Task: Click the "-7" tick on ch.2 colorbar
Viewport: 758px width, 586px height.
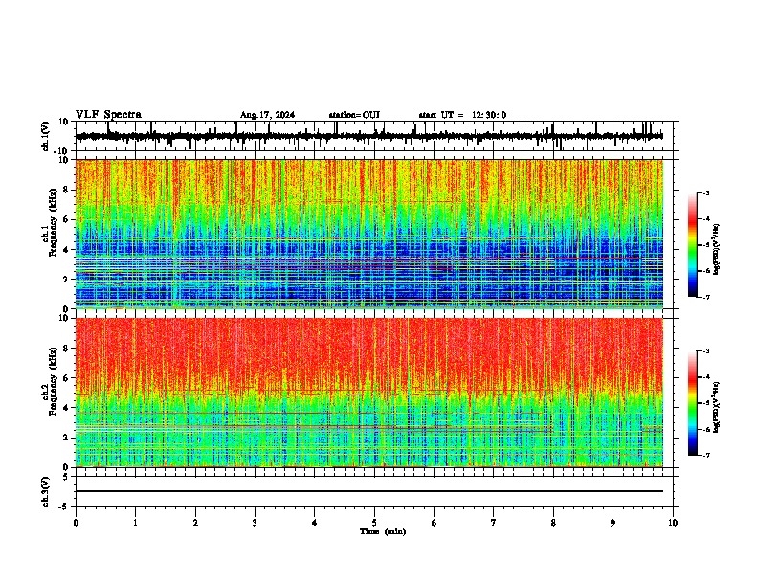Action: [x=705, y=455]
